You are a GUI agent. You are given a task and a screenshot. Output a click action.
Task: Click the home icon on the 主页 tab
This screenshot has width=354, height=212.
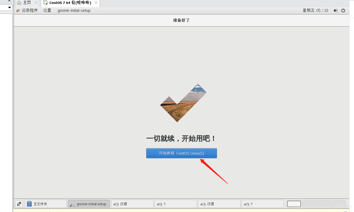[19, 3]
